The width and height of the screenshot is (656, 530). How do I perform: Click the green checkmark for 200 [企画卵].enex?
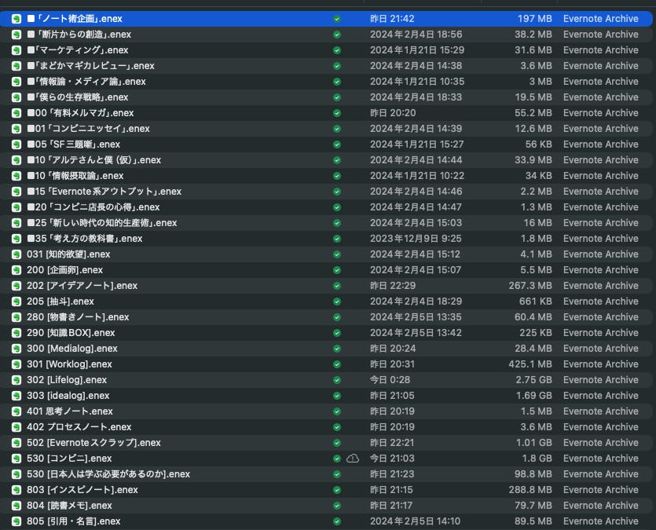[337, 270]
